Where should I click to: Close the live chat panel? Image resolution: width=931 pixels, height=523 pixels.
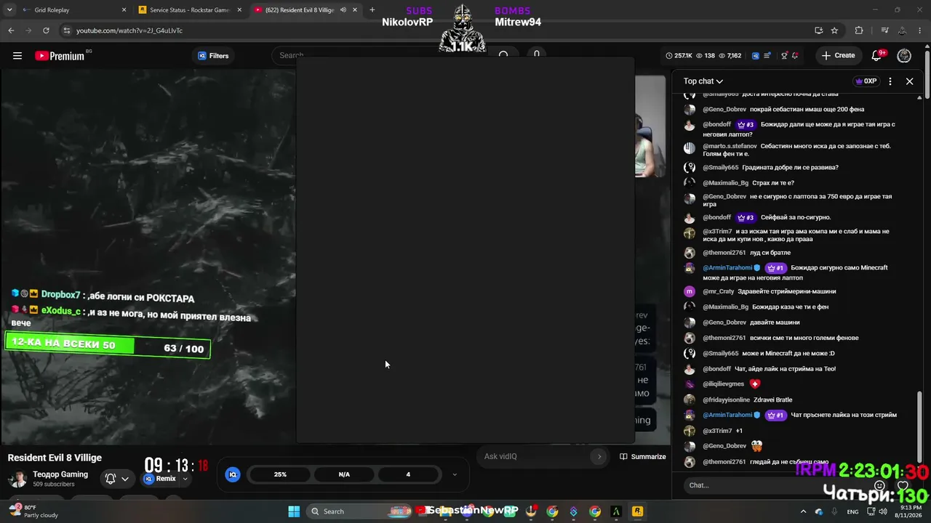click(x=909, y=81)
